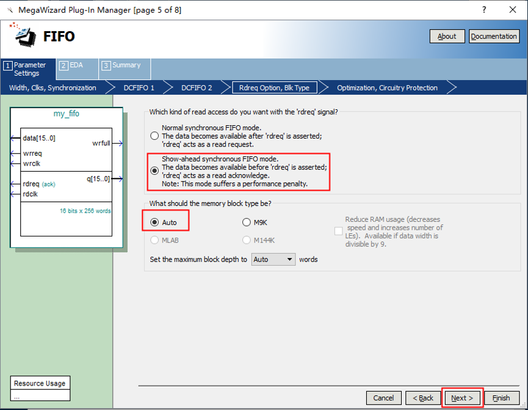Open the Parameter Settings tab

27,69
